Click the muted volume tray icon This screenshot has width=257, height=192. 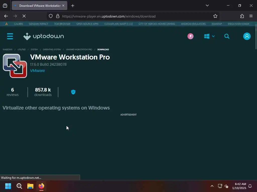tap(226, 186)
